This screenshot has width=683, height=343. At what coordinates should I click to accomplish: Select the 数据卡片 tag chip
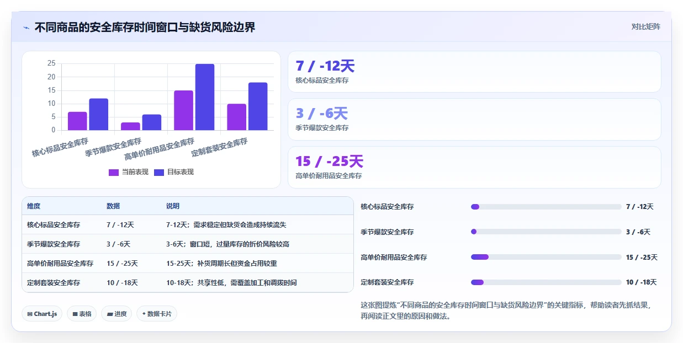tap(157, 314)
